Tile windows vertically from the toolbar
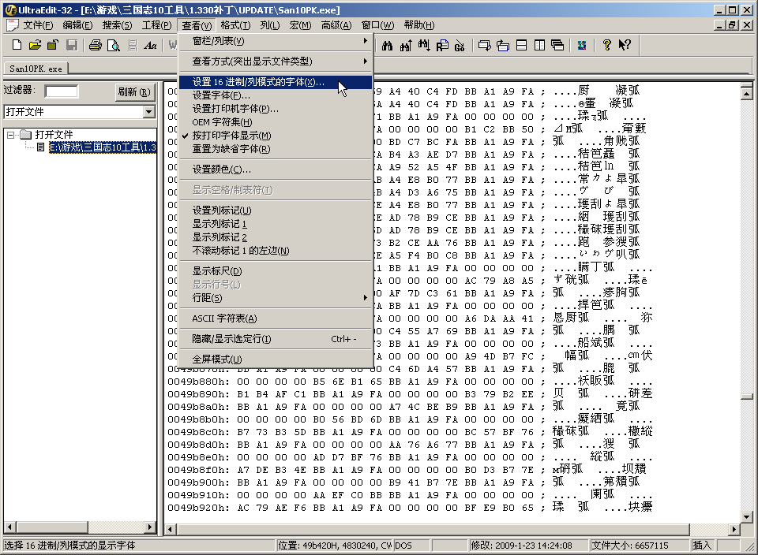The image size is (758, 555). (539, 46)
